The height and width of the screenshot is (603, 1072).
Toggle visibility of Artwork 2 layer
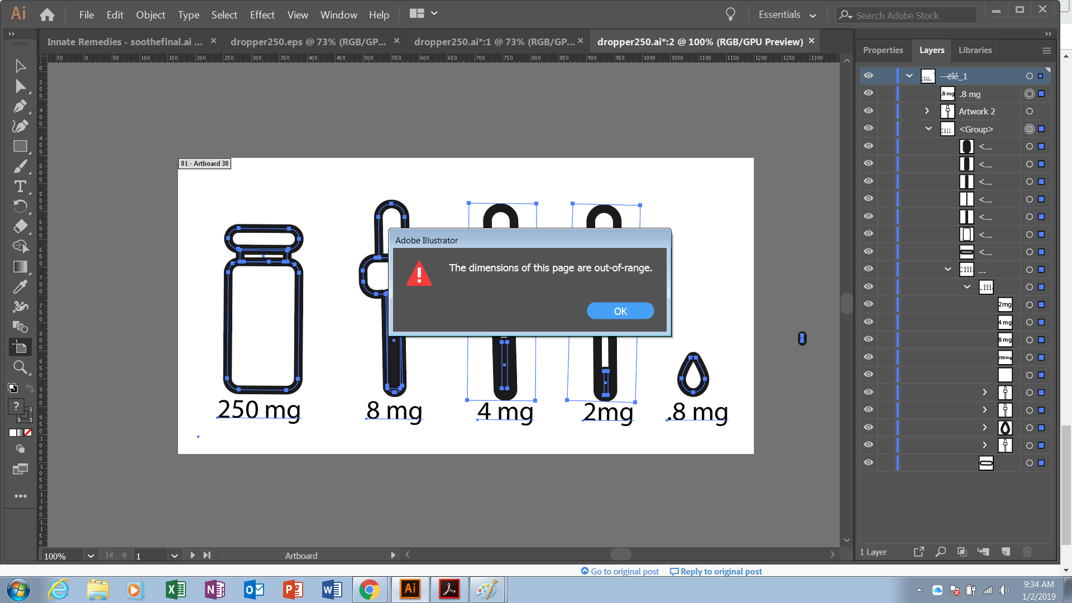pos(868,111)
